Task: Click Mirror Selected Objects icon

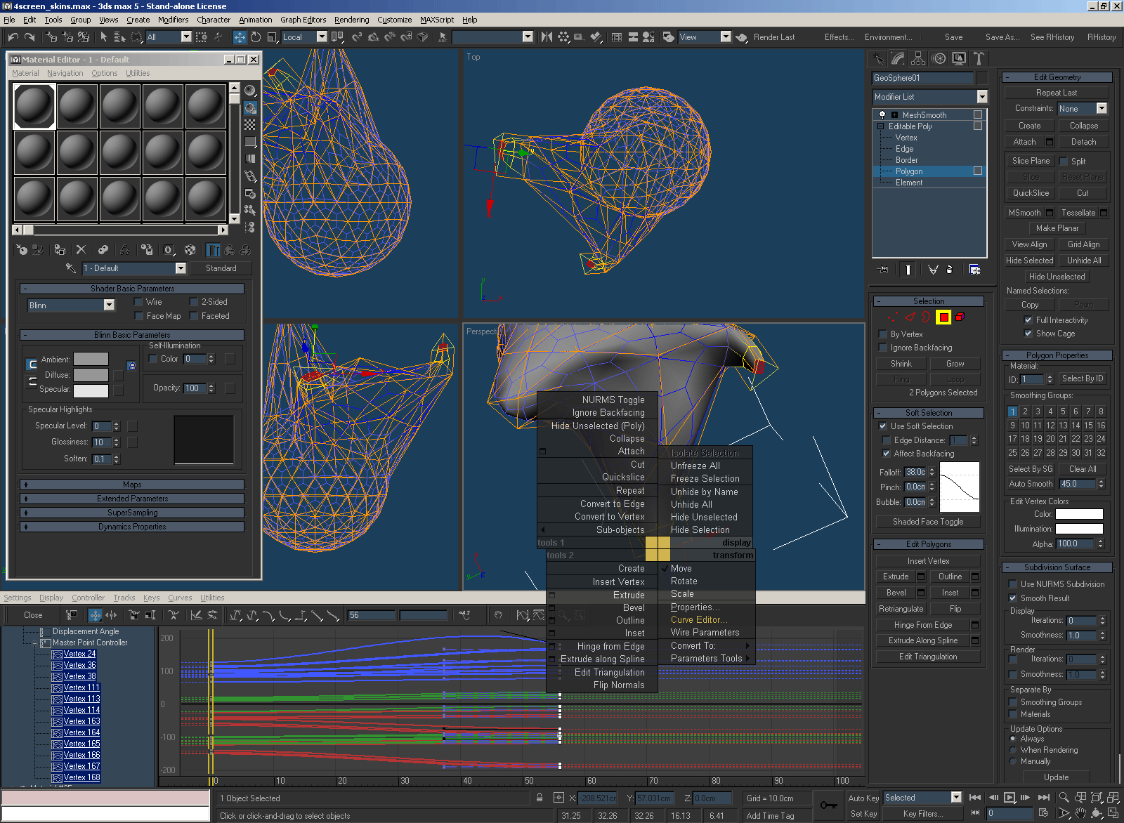Action: point(547,37)
